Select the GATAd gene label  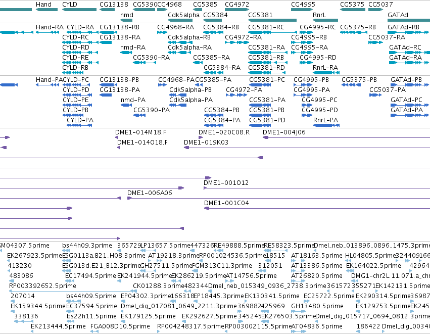pyautogui.click(x=398, y=15)
